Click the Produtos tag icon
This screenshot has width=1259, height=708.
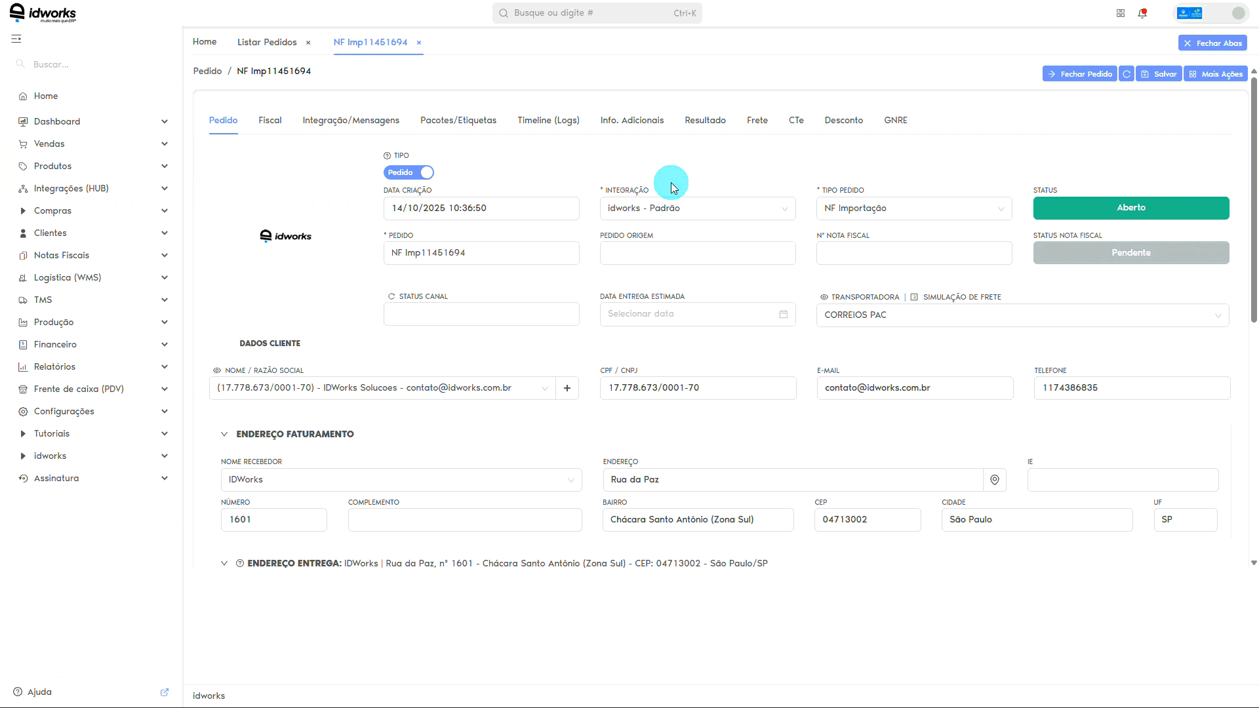pos(23,167)
